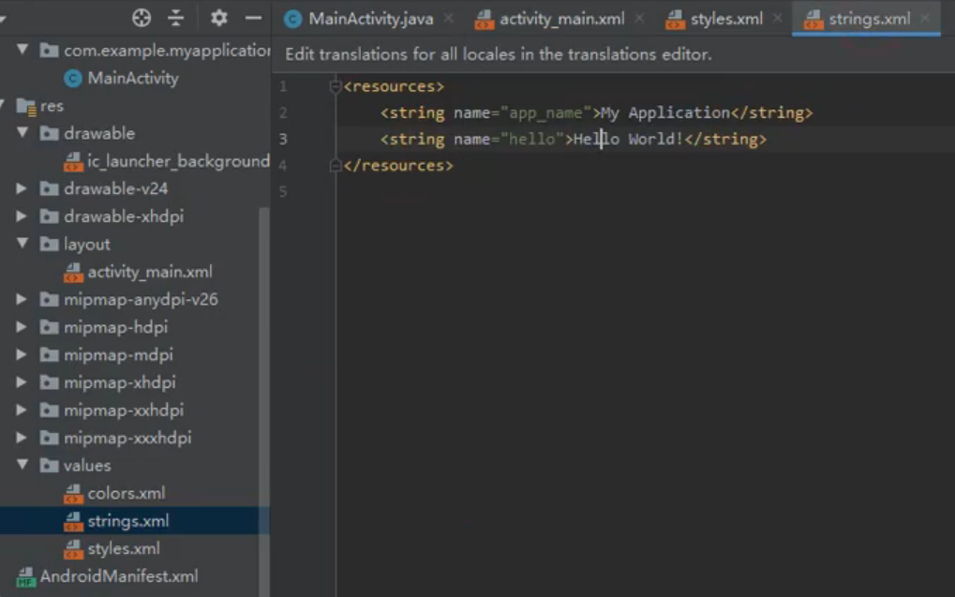955x597 pixels.
Task: Expand the mipmap-xxhdpi folder
Action: click(x=22, y=410)
